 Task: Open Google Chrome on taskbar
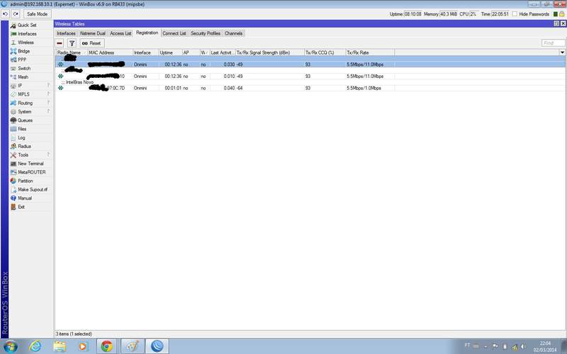[x=106, y=346]
